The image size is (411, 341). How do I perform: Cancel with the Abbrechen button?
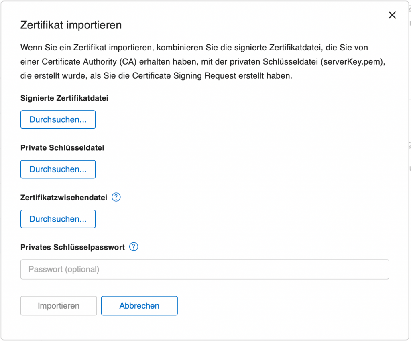(x=139, y=306)
